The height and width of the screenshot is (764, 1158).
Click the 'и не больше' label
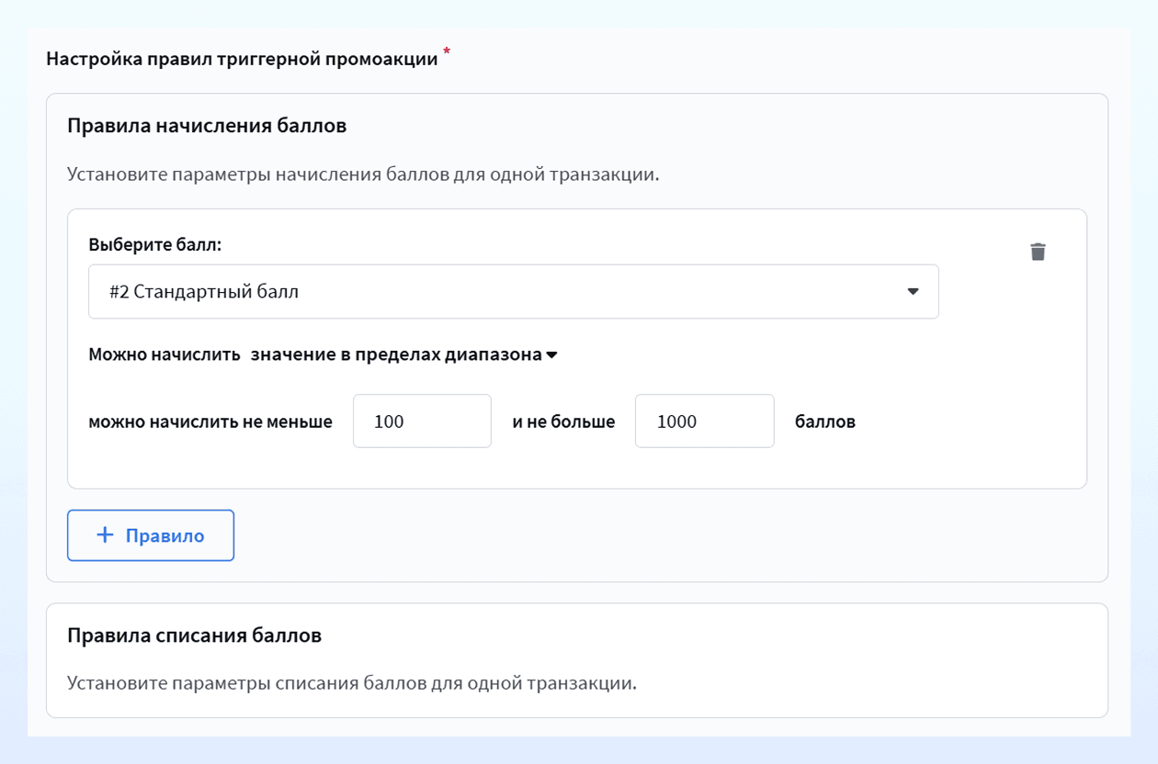[x=563, y=422]
